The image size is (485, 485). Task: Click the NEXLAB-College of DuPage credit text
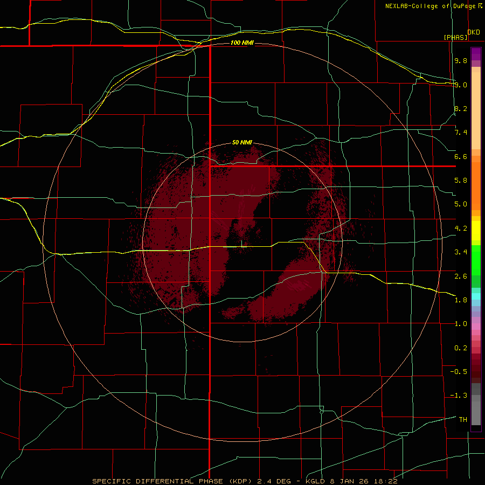(431, 6)
